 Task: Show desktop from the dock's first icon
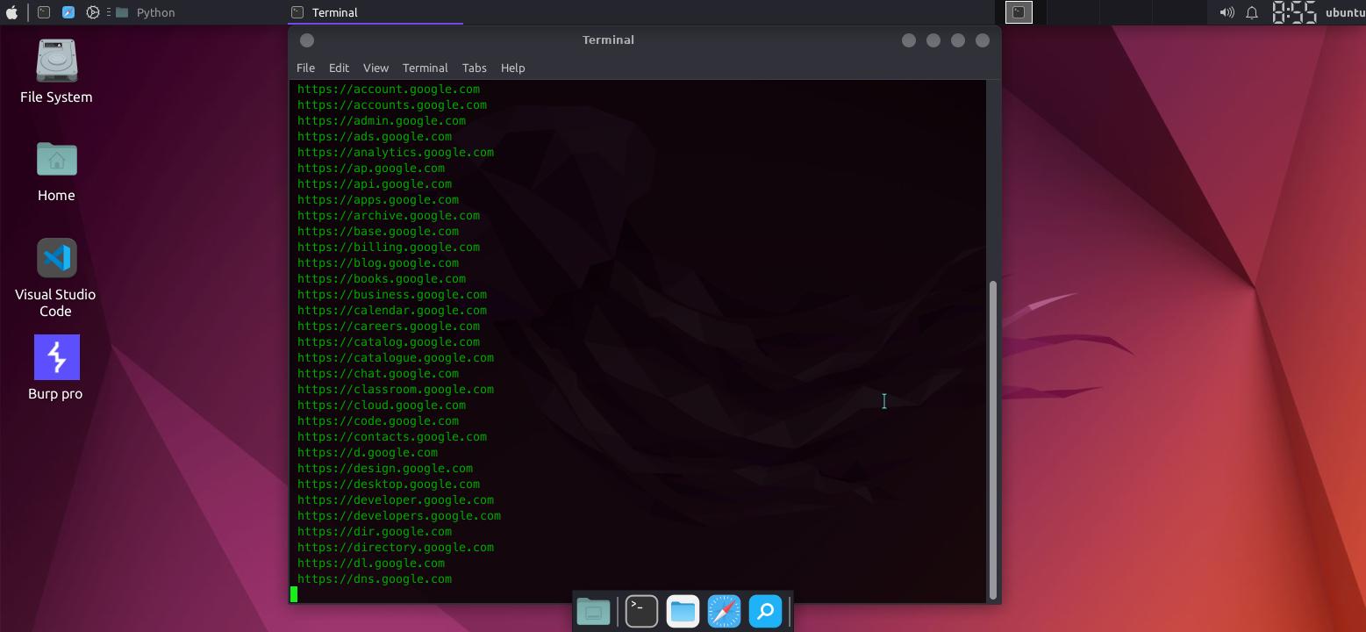[x=593, y=611]
